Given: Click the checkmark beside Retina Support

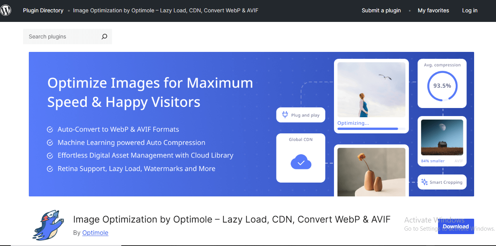Looking at the screenshot, I should (x=50, y=169).
